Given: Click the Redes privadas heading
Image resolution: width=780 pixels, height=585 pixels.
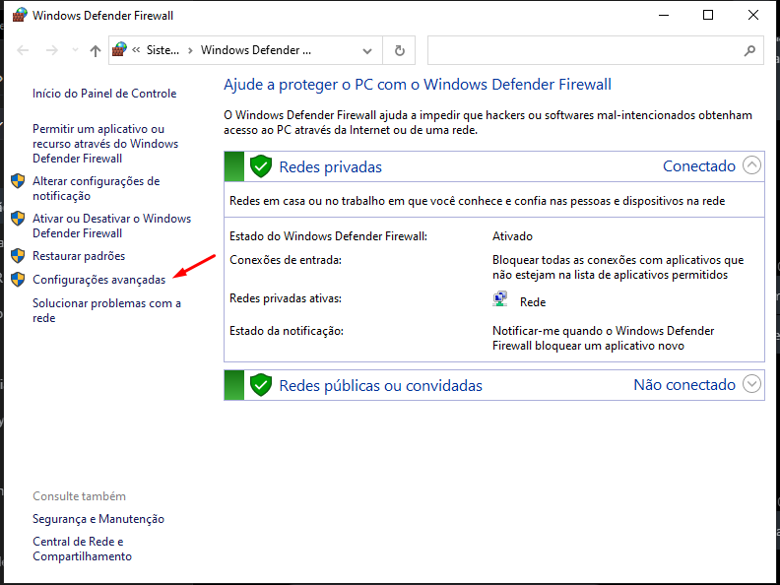Looking at the screenshot, I should tap(330, 167).
